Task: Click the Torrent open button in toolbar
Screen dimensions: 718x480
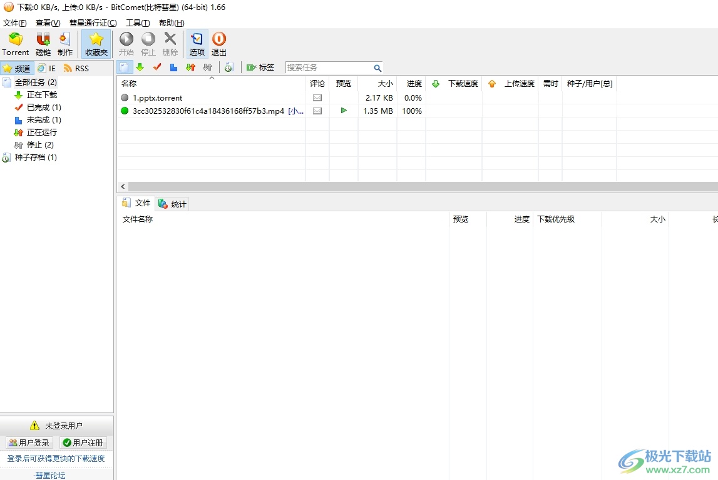Action: (x=16, y=44)
